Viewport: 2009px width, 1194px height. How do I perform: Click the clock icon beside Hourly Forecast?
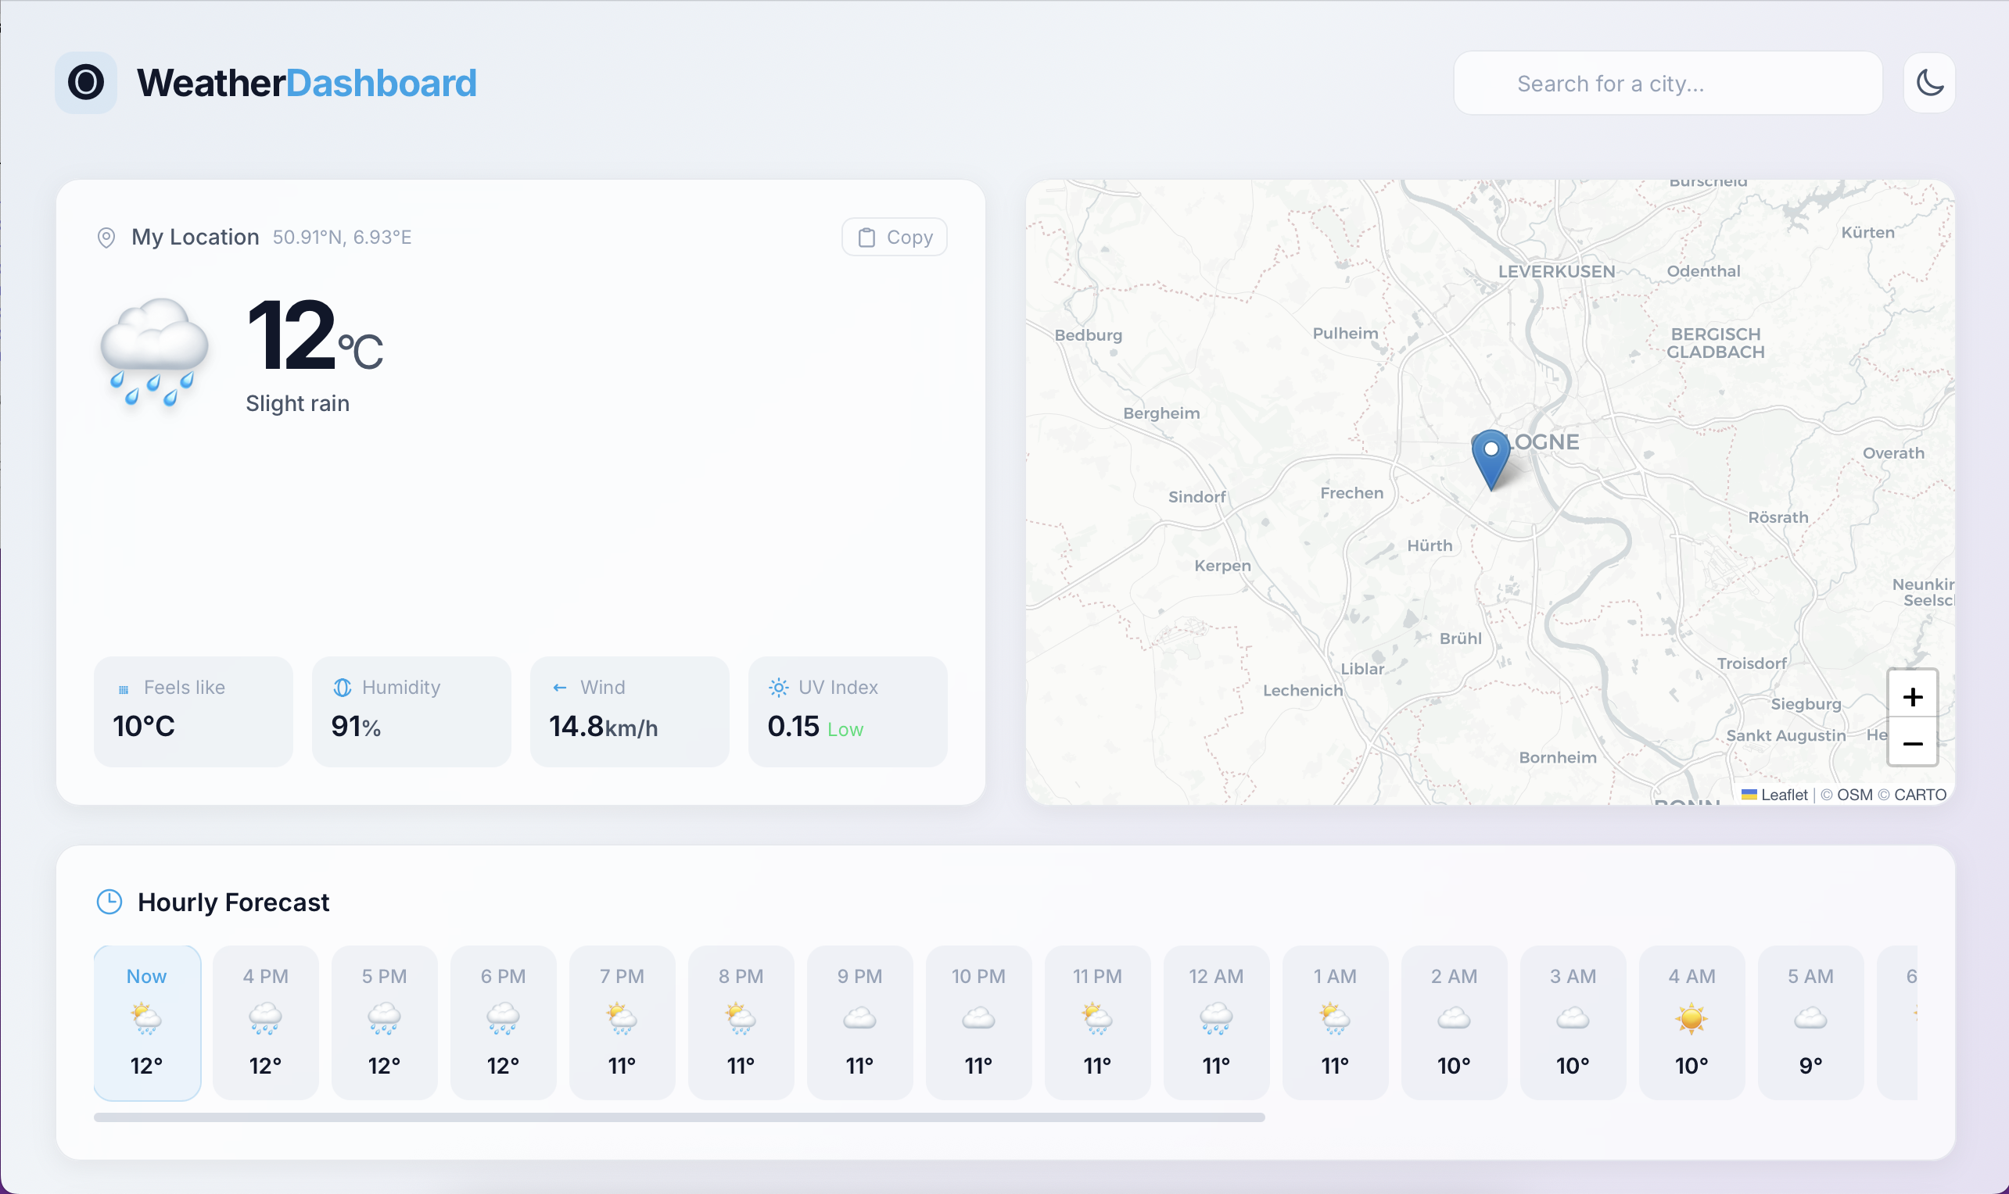click(109, 902)
